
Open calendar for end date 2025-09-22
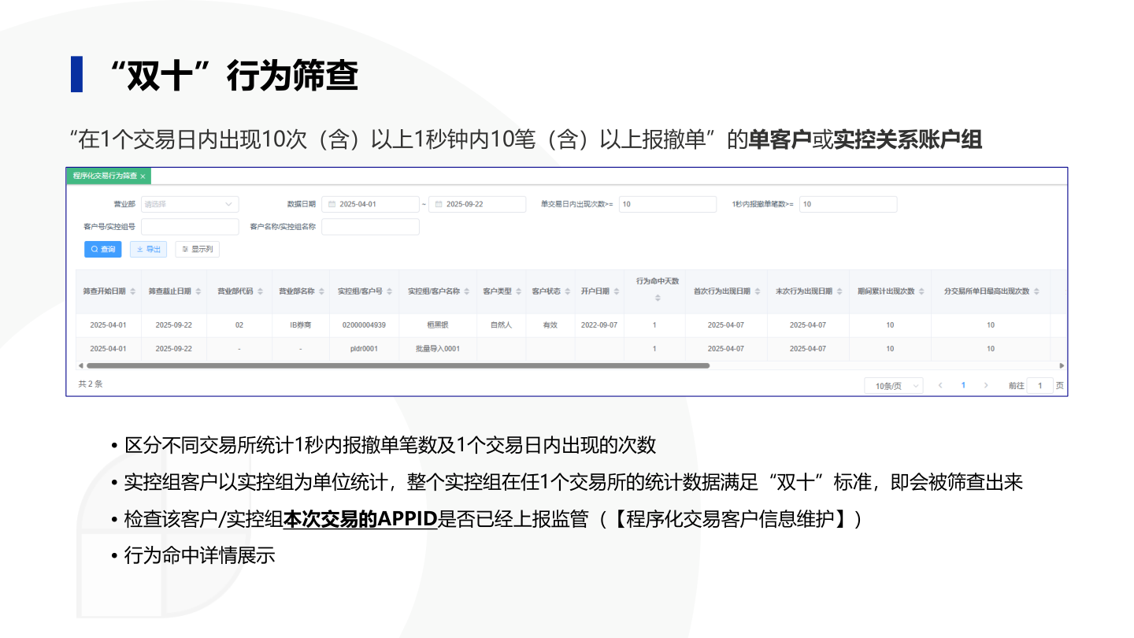(439, 204)
